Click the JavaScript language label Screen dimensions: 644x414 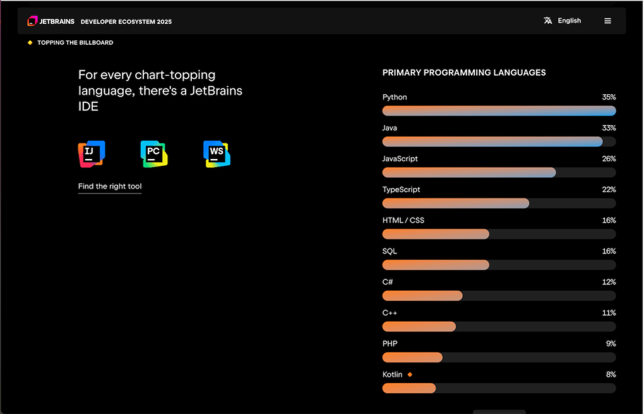tap(400, 159)
